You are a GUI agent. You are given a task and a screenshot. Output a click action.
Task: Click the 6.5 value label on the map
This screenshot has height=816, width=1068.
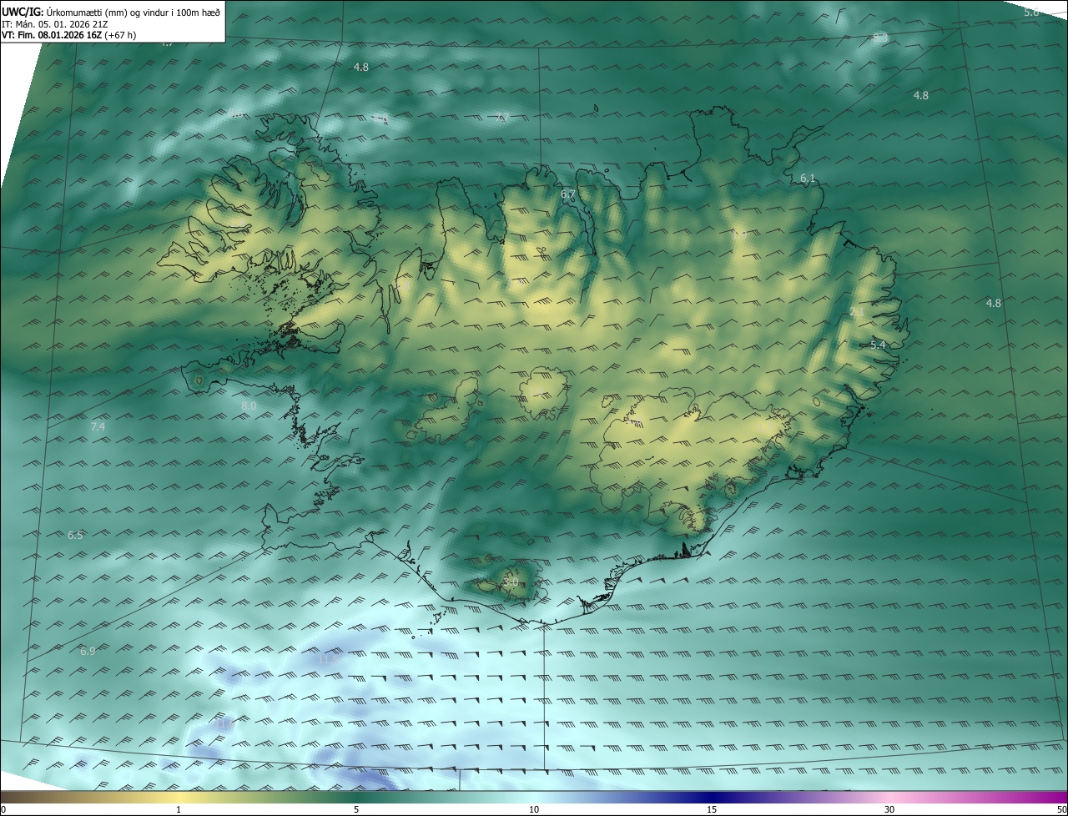pyautogui.click(x=75, y=535)
